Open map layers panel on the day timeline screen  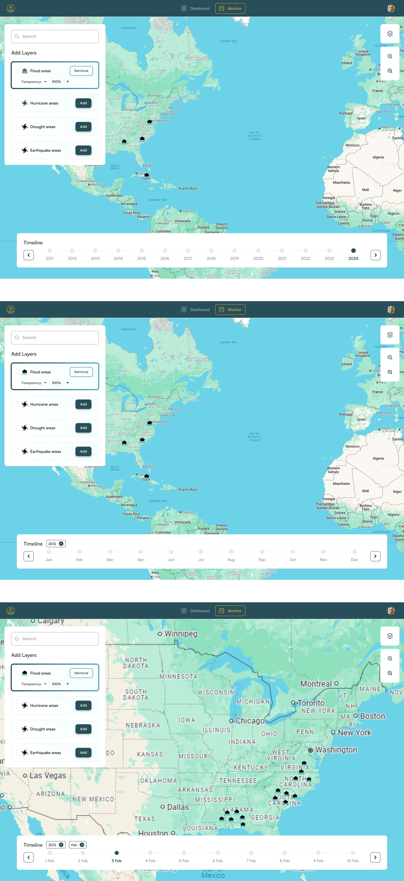tap(390, 636)
